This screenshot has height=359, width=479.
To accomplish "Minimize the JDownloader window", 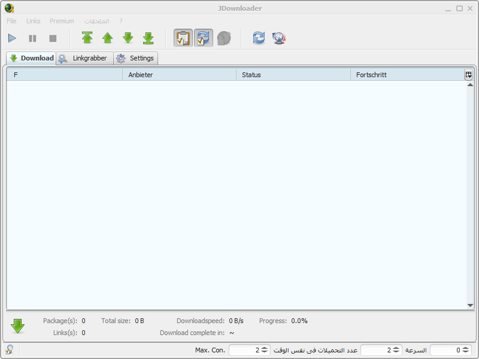I will [x=448, y=9].
